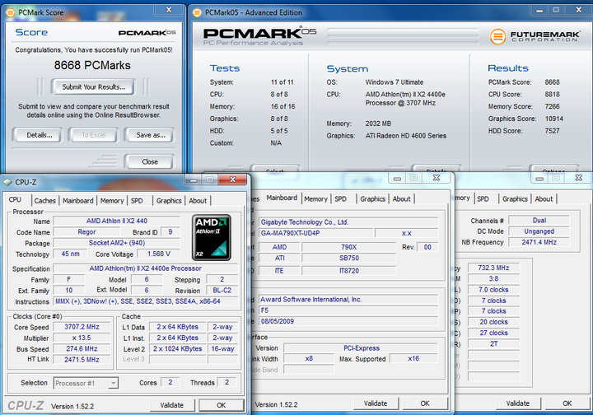Click CPU Score value '8818'
Screen dimensions: 593x415
pos(552,94)
